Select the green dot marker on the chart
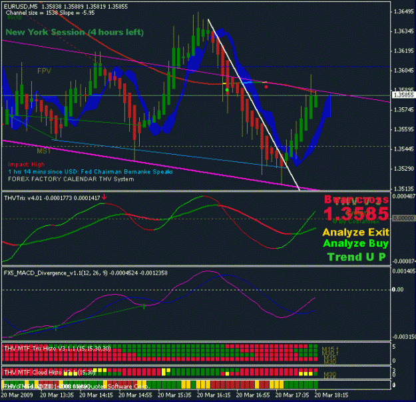Screen dimensions: 416x402 (x=227, y=90)
